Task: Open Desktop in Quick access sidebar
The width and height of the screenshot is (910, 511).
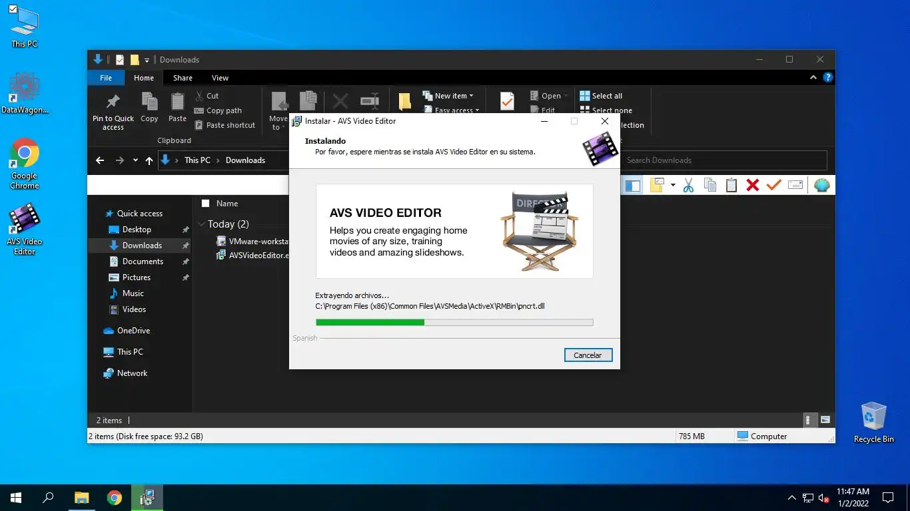Action: pos(137,230)
